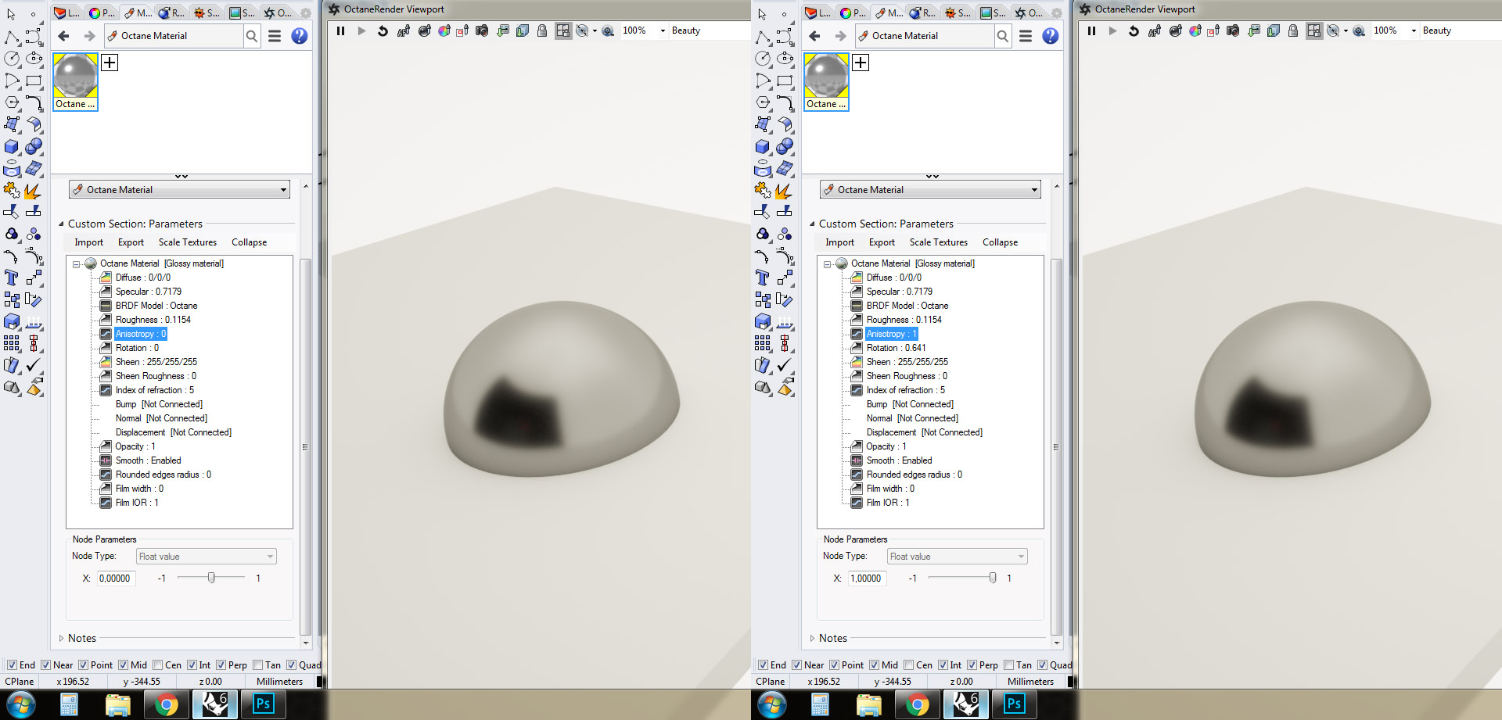Click Scale Textures in the left panel
Screen dimensions: 1502x720
click(188, 242)
